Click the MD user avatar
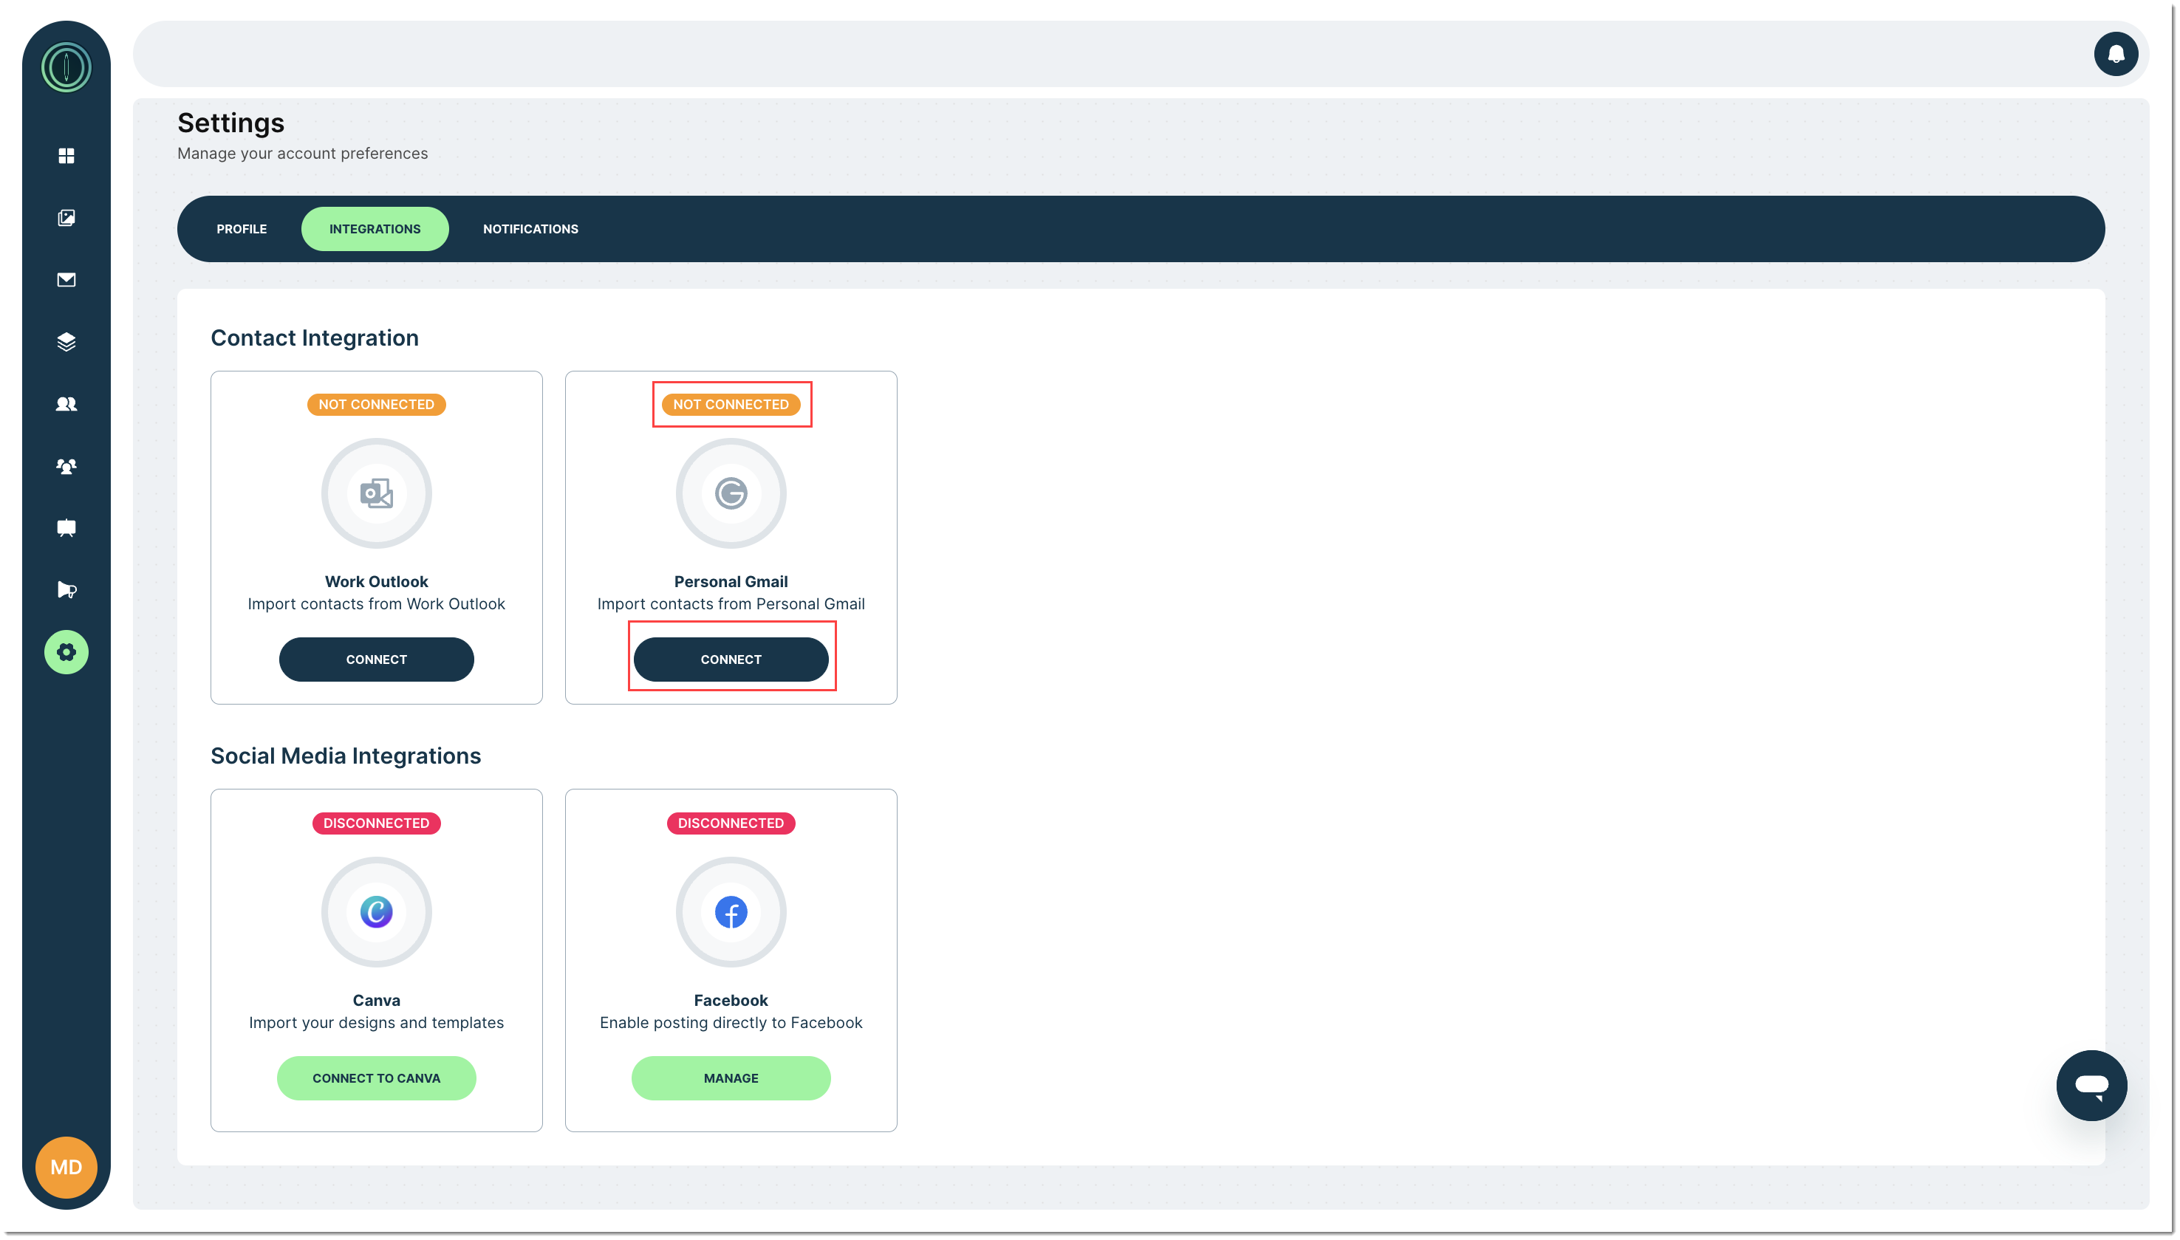Viewport: 2180px width, 1240px height. click(66, 1168)
